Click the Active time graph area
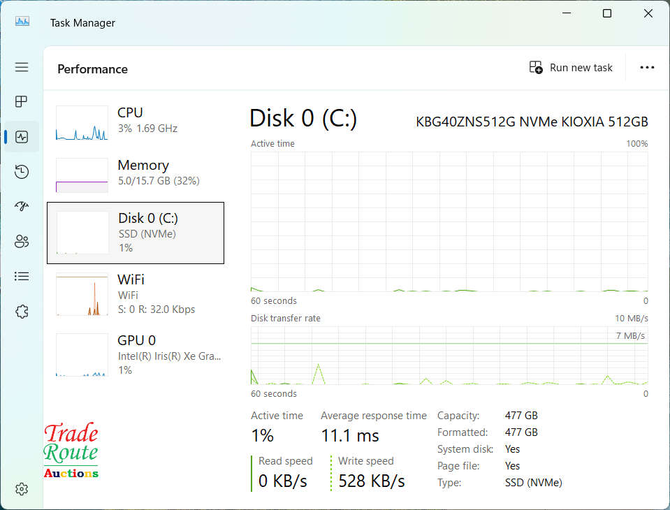 tap(449, 221)
